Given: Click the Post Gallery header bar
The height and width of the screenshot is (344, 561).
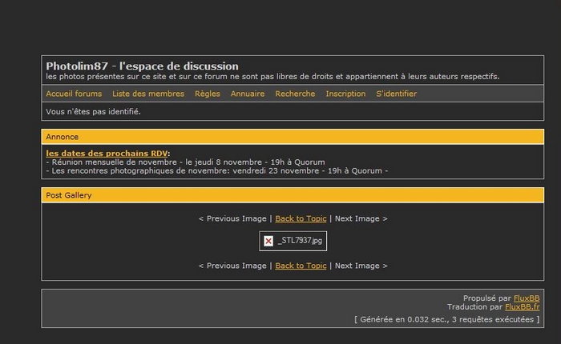Looking at the screenshot, I should pyautogui.click(x=293, y=195).
